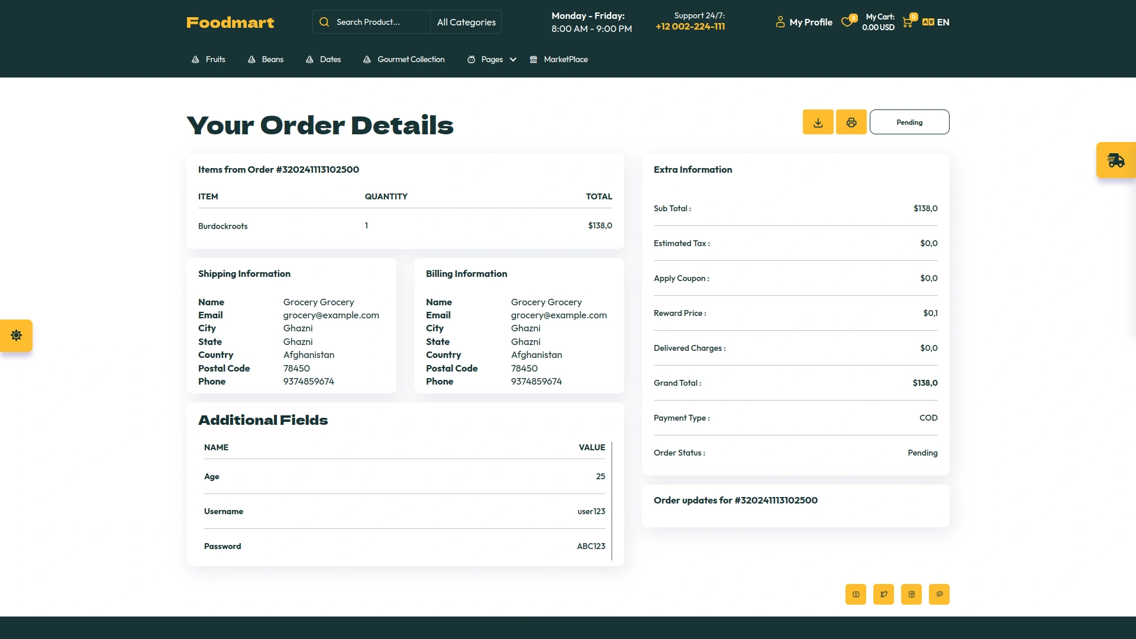
Task: Click the print order icon
Action: point(851,122)
